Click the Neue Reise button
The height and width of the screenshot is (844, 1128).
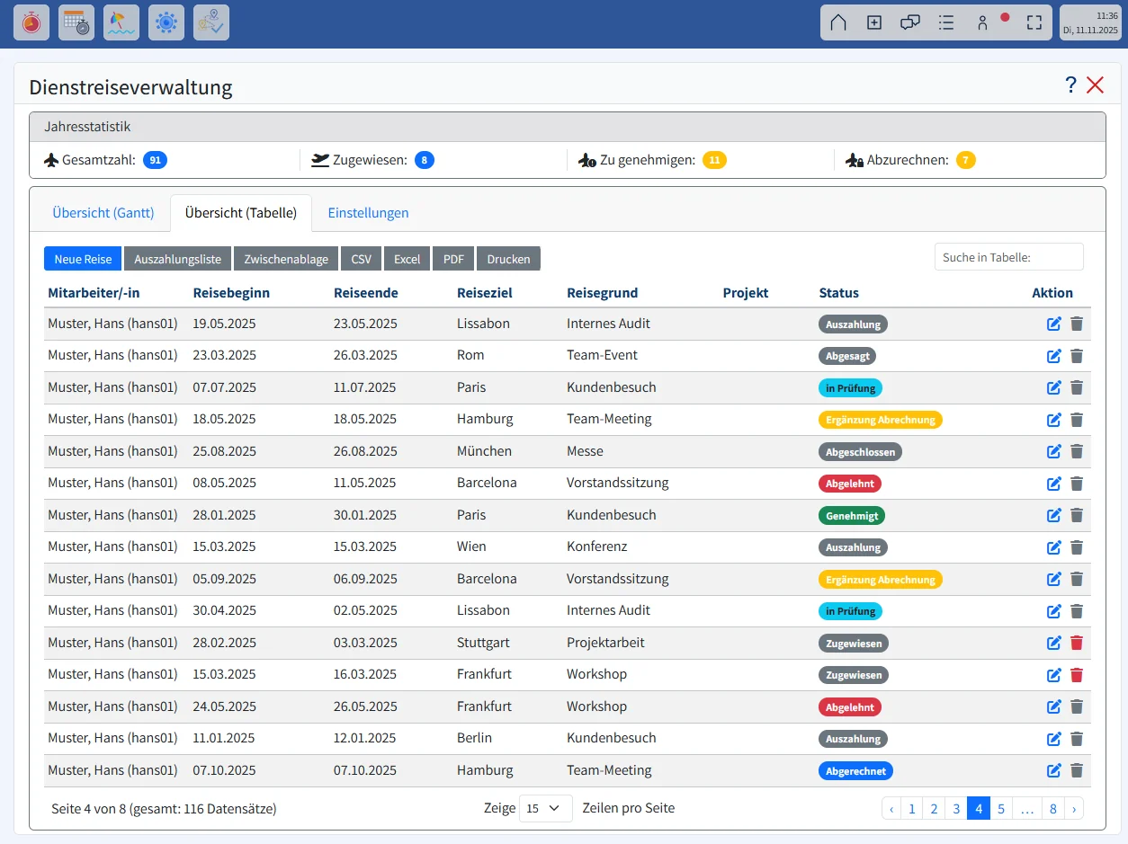point(83,259)
